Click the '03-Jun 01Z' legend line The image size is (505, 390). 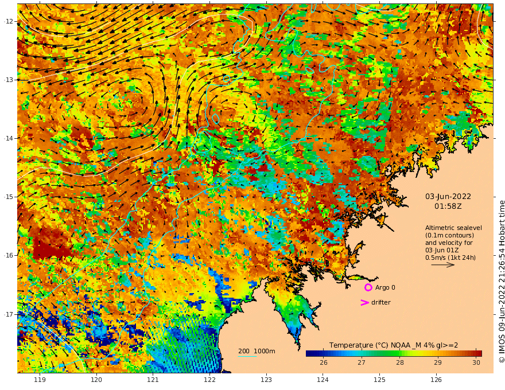coord(442,250)
